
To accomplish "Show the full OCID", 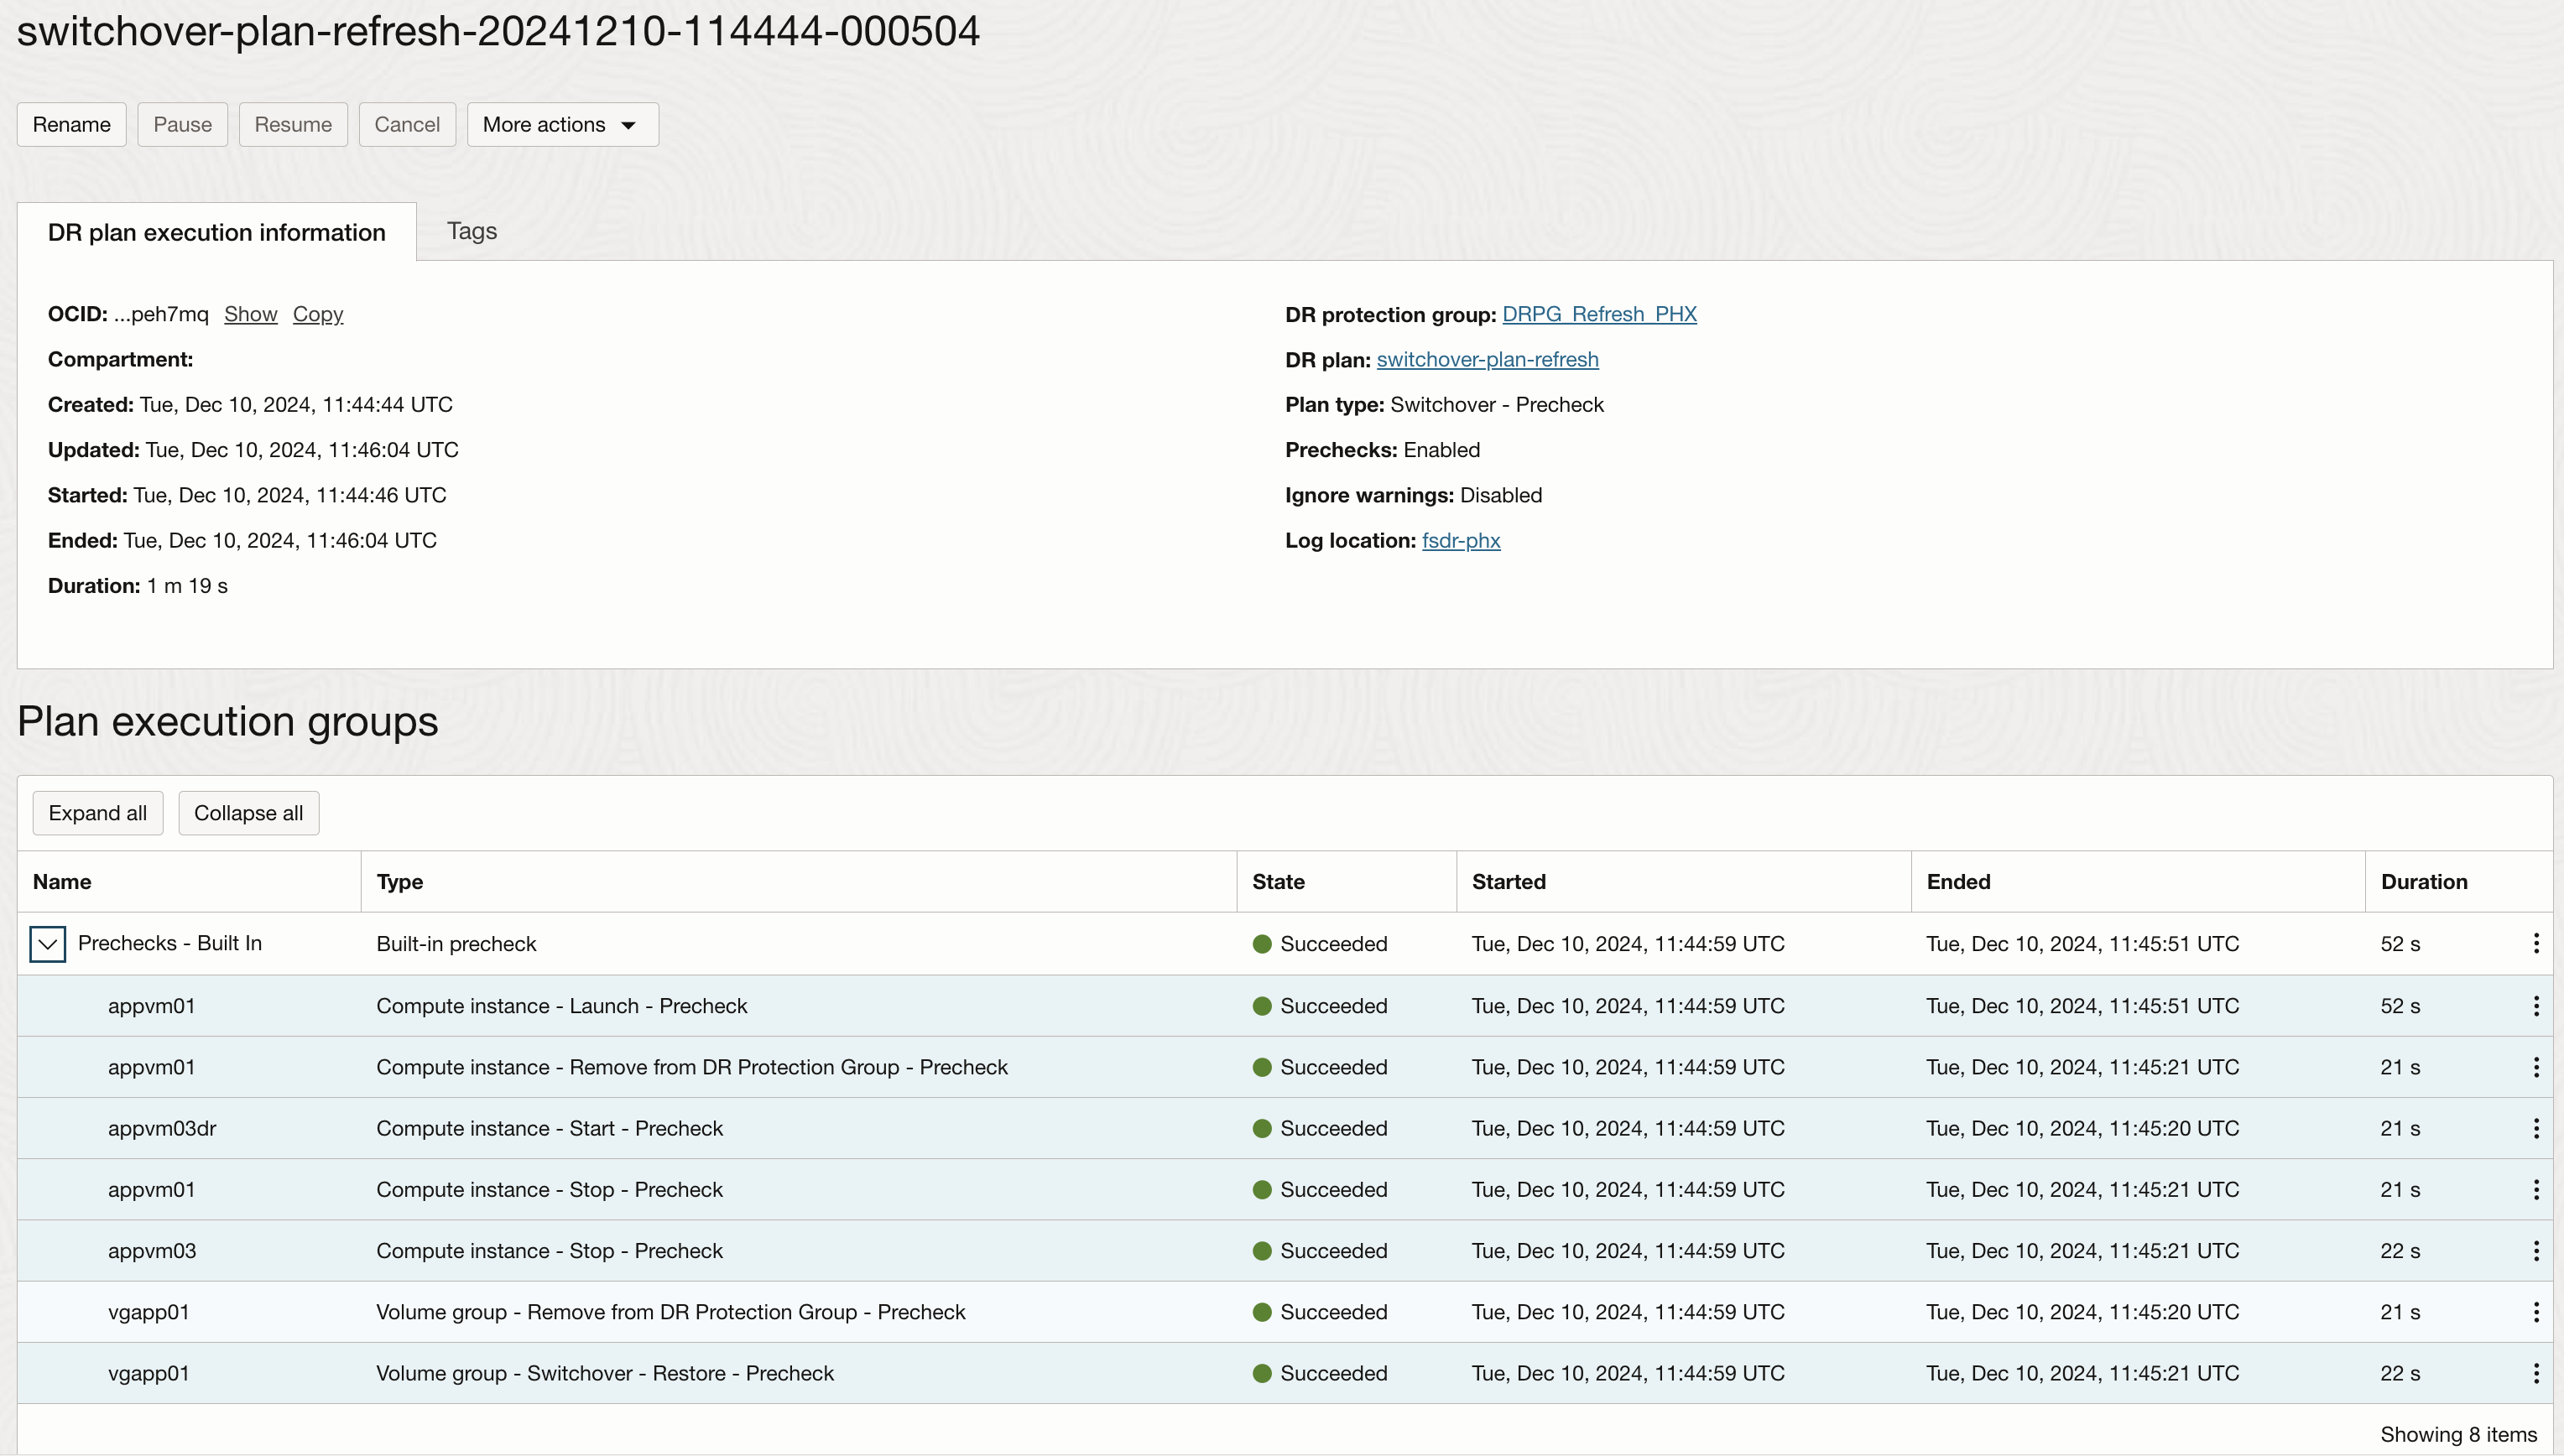I will coord(250,314).
